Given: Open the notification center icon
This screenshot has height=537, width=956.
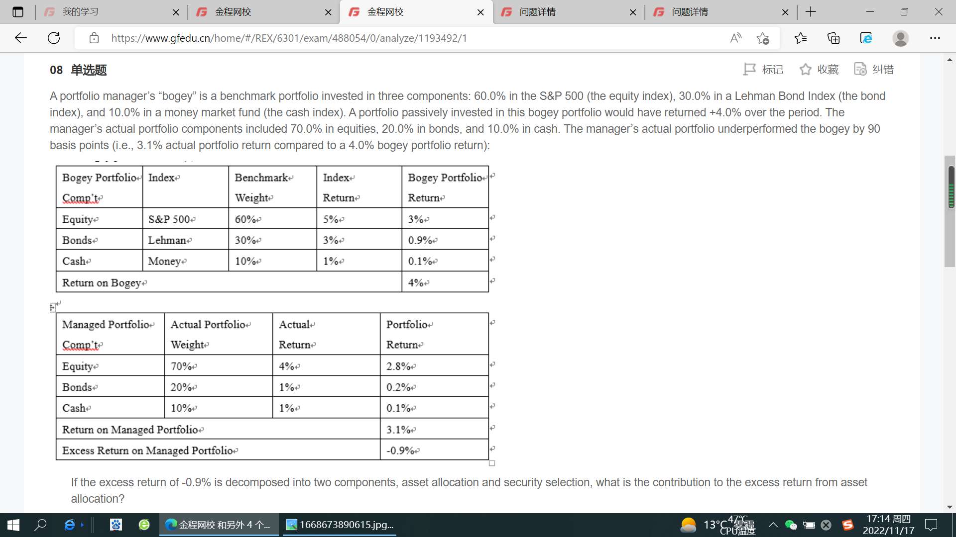Looking at the screenshot, I should [x=931, y=525].
